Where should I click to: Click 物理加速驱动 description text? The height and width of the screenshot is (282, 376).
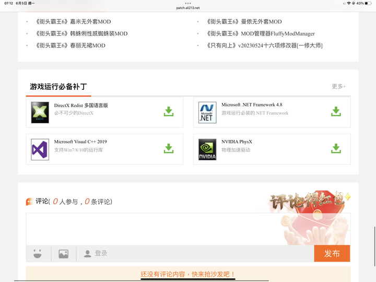point(236,150)
